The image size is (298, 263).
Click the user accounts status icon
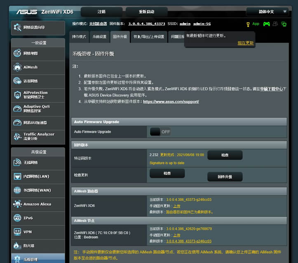tap(275, 24)
